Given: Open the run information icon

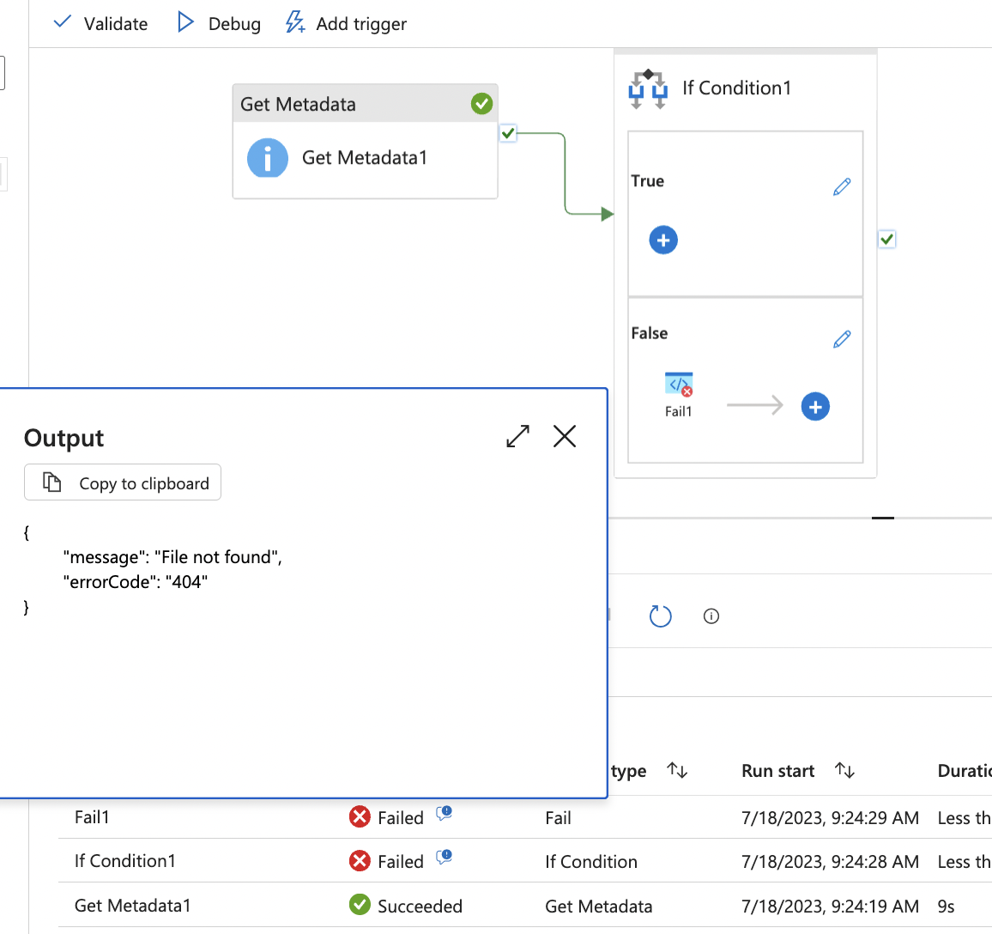Looking at the screenshot, I should 711,616.
